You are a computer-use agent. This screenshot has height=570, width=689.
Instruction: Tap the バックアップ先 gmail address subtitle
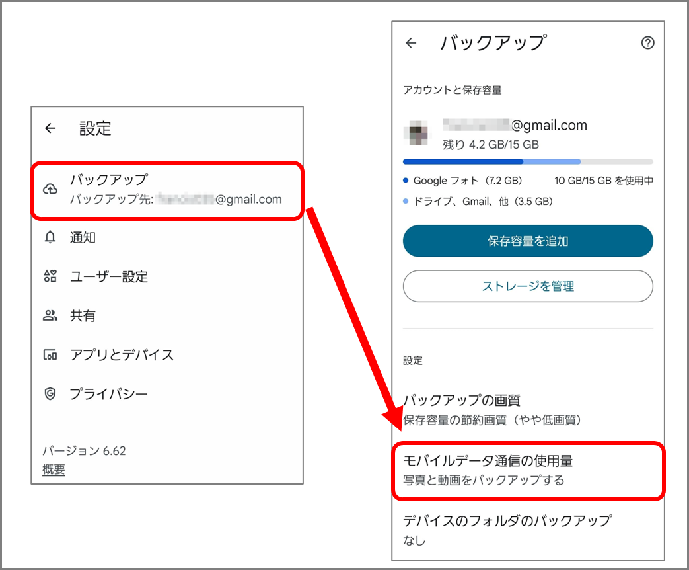click(176, 199)
